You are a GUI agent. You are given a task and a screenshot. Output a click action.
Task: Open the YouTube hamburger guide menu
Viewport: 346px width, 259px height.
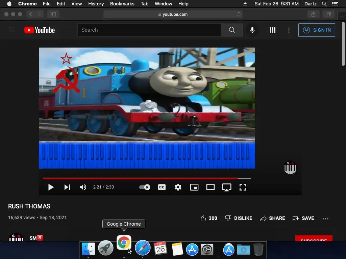[x=12, y=30]
